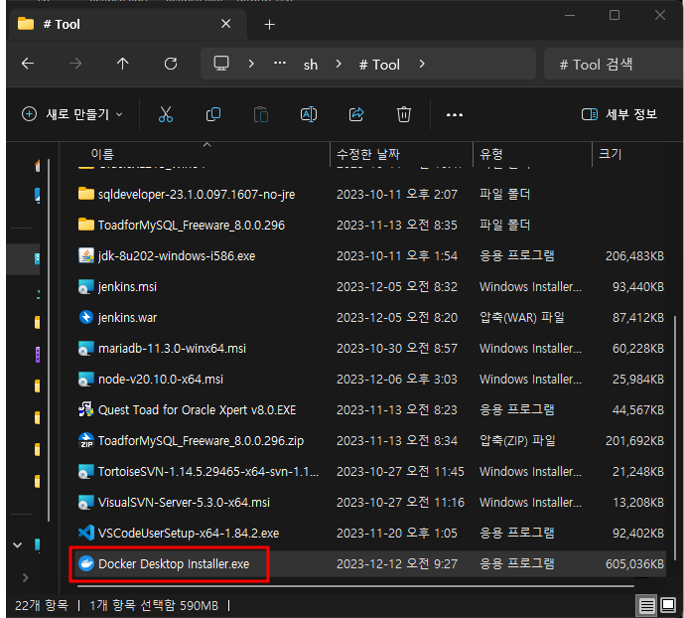Click folder icon of sqldeveloper folder
The image size is (684, 618).
coord(86,194)
